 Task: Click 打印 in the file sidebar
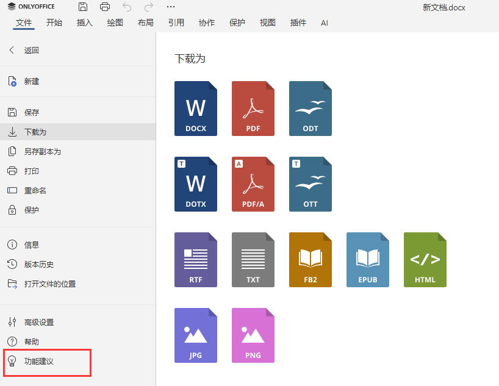77,171
